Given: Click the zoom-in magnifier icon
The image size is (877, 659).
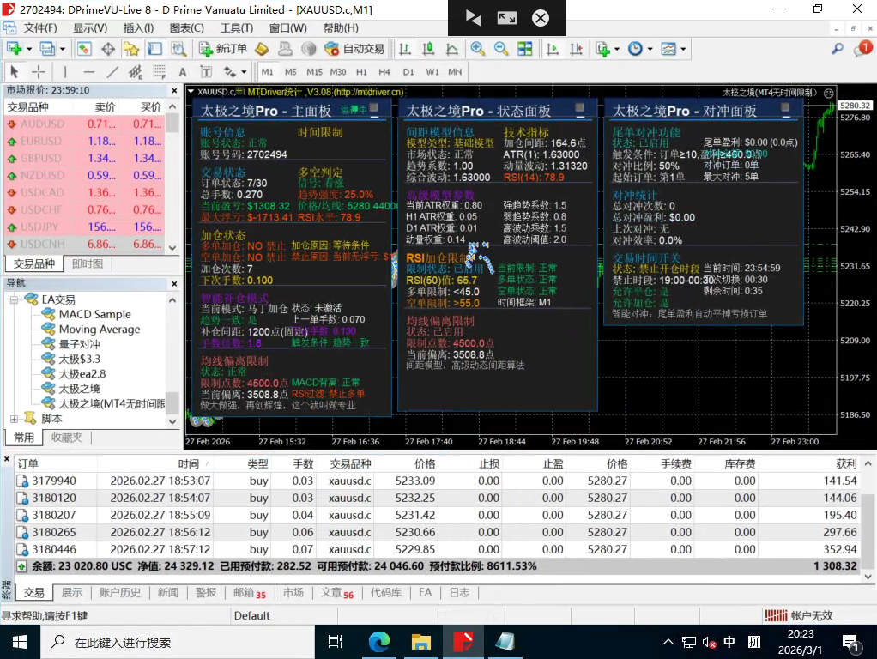Looking at the screenshot, I should coord(478,49).
